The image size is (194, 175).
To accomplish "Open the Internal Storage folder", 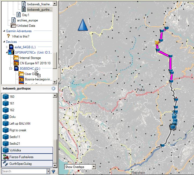I will tap(30, 58).
